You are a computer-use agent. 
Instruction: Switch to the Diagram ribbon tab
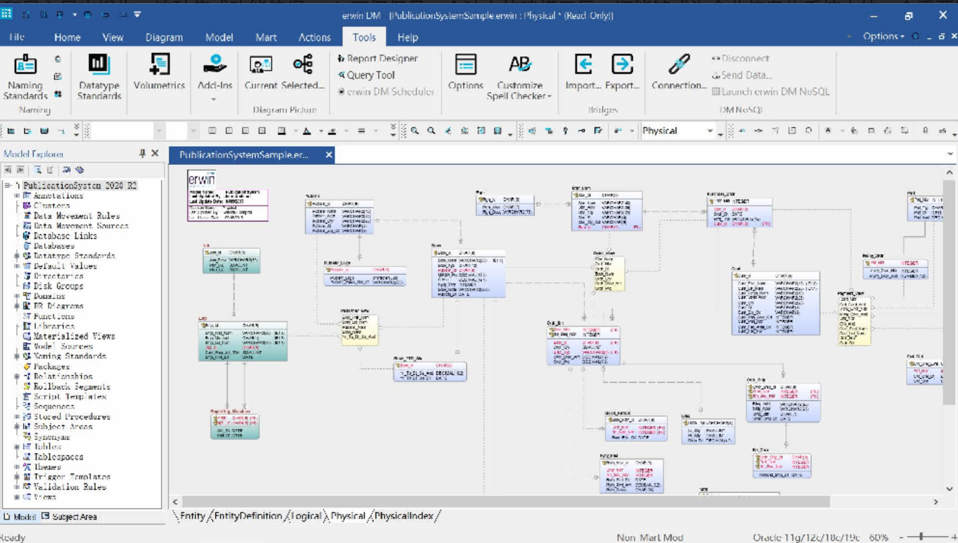click(164, 37)
